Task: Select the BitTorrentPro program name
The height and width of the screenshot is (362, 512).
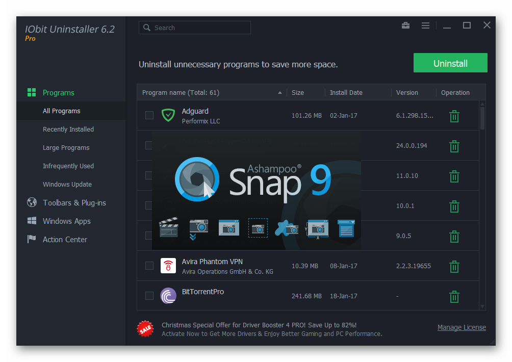Action: [x=203, y=292]
